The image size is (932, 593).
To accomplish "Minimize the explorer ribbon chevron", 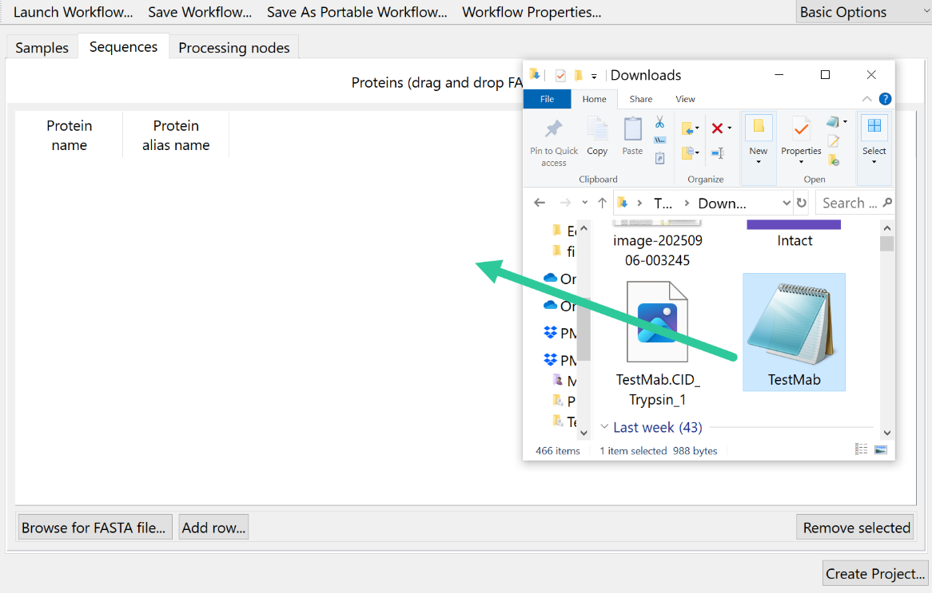I will pyautogui.click(x=866, y=99).
